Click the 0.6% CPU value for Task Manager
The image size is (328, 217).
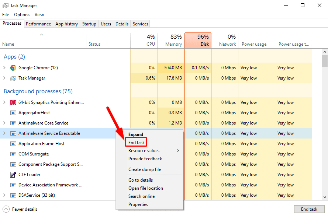click(x=151, y=78)
